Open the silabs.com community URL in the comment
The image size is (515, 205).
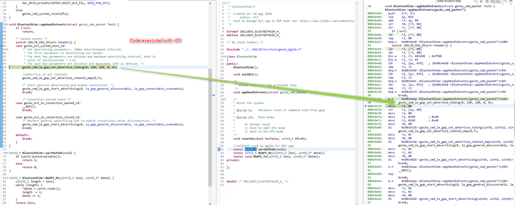327,21
